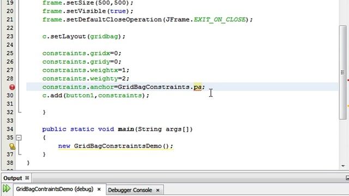The height and width of the screenshot is (196, 349).
Task: Click 'button1' in the c.add line
Action: point(80,96)
